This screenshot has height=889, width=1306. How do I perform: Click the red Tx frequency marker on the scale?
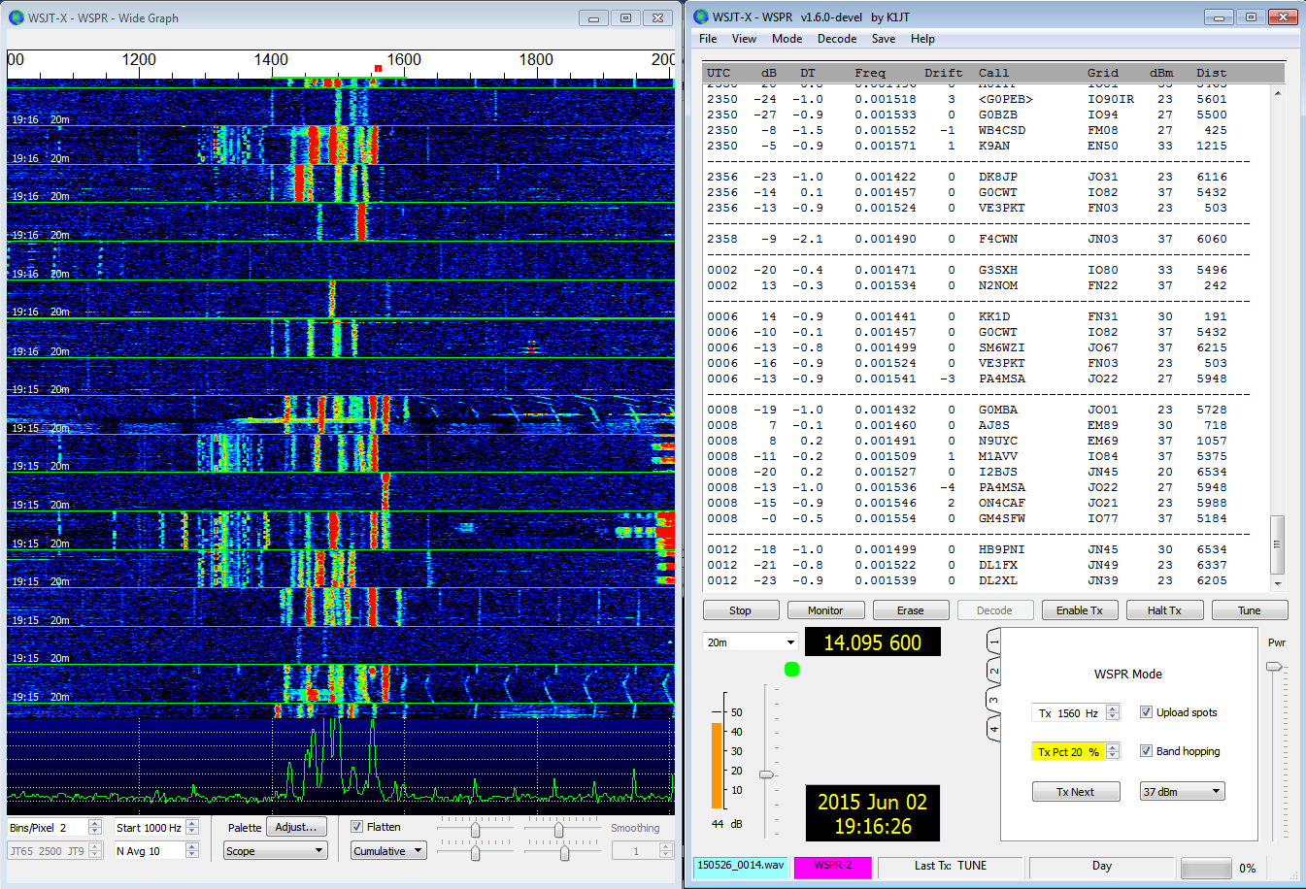pos(378,68)
